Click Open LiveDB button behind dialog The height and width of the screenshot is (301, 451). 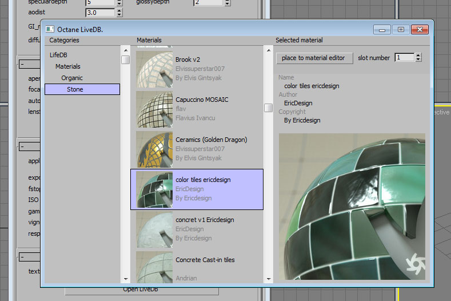[142, 291]
